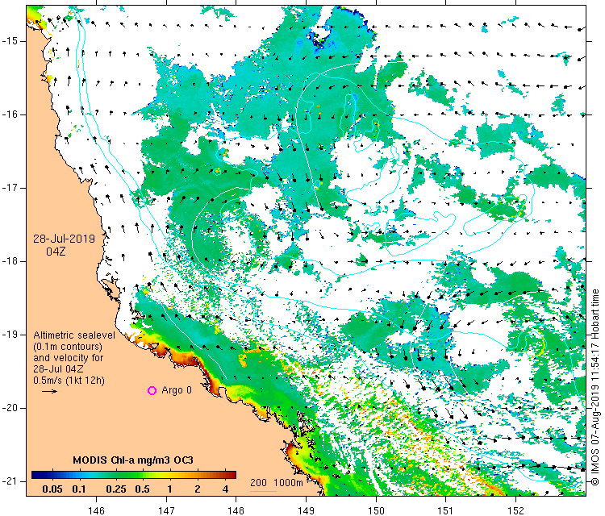The image size is (605, 516).
Task: Click the dark blue end of the colorbar
Action: pos(35,475)
